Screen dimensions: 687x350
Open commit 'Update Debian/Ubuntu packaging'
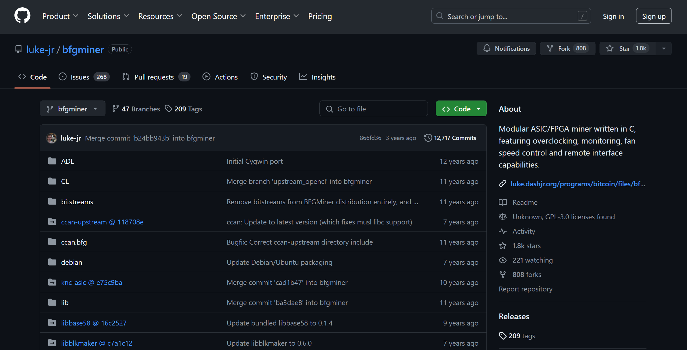pos(279,262)
